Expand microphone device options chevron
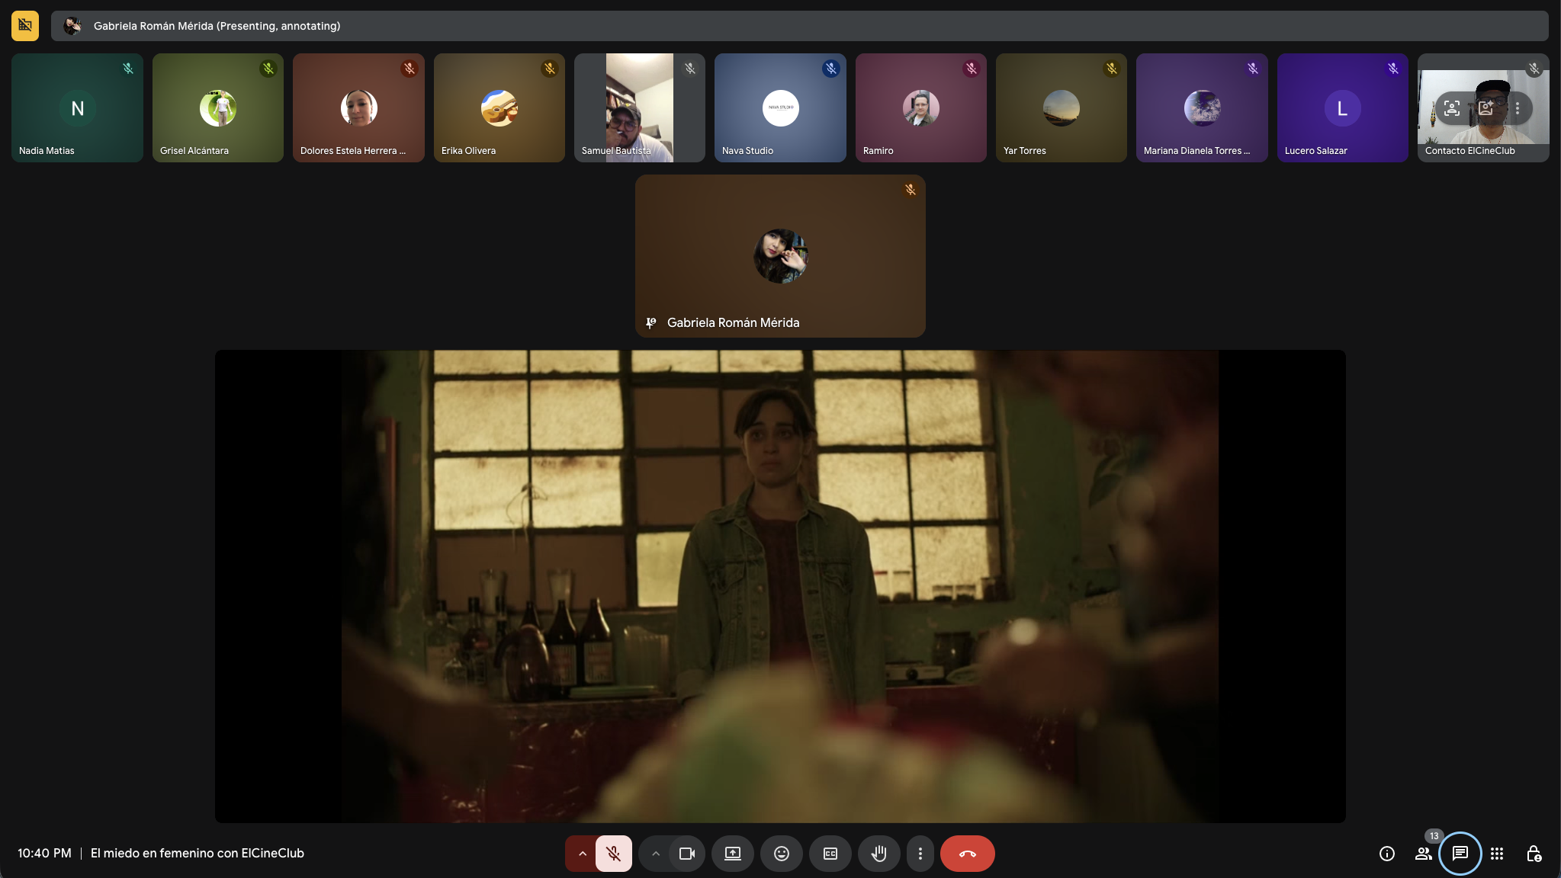The height and width of the screenshot is (878, 1561). (581, 854)
